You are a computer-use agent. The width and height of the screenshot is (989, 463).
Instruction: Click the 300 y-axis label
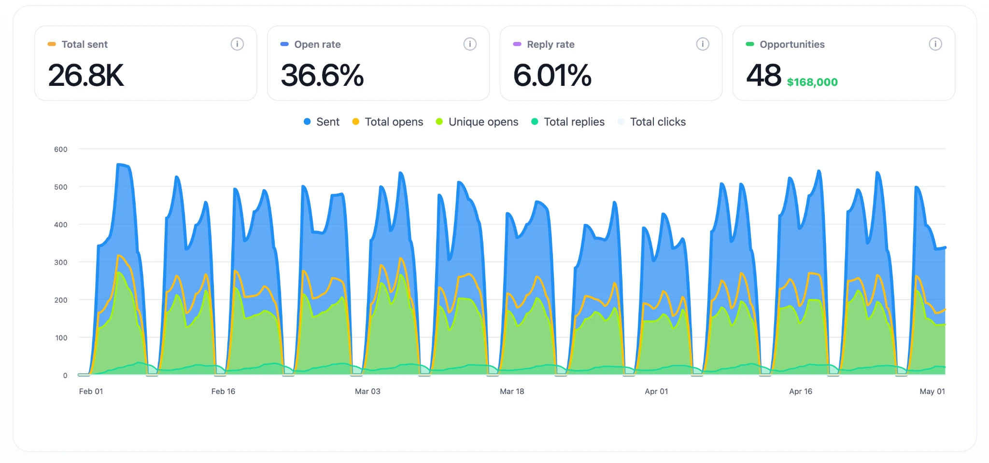point(61,262)
